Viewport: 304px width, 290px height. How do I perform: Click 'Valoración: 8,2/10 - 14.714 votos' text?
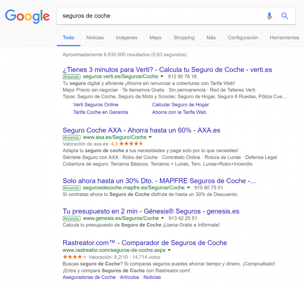tap(124, 257)
